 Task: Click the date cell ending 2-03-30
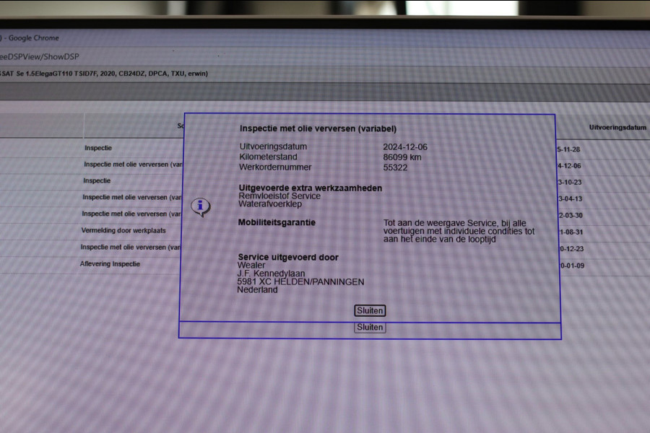571,216
